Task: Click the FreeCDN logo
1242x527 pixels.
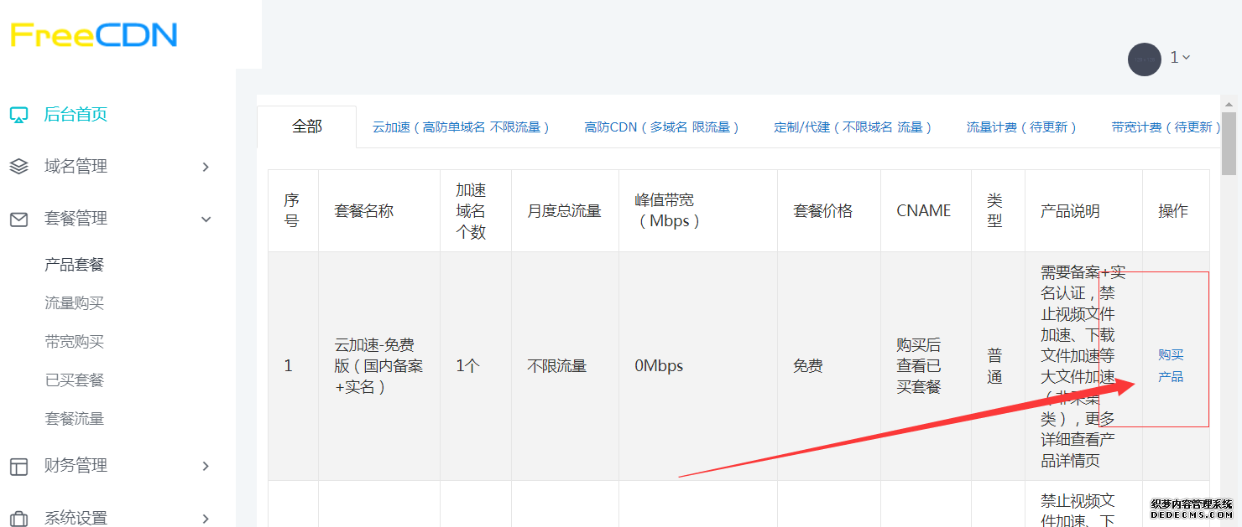Action: [94, 35]
